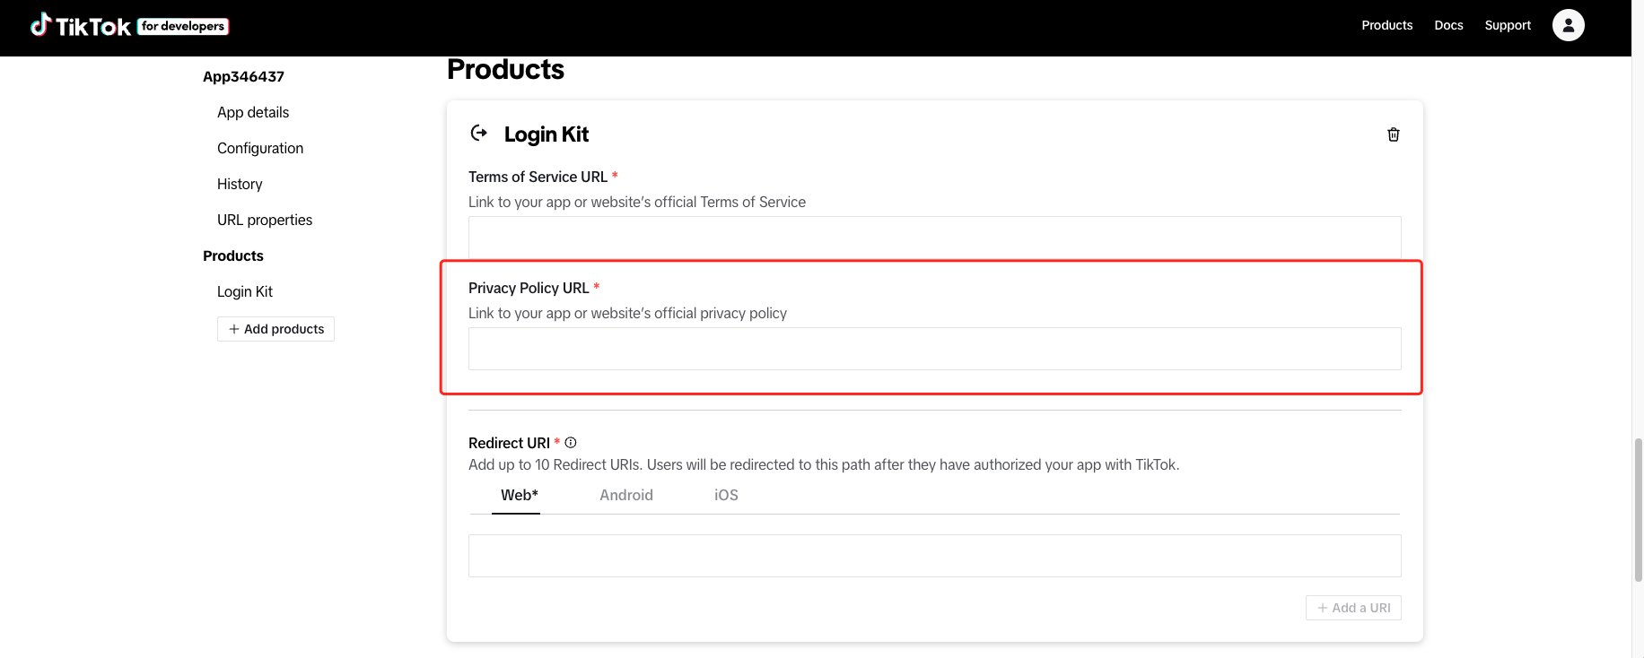This screenshot has height=658, width=1644.
Task: Click the Redirect URI info icon
Action: pos(571,443)
